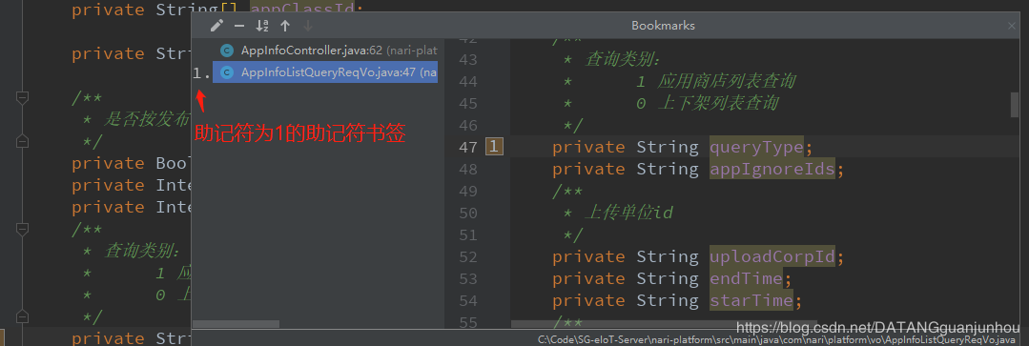Click the Bookmarks popup title
Viewport: 1029px width, 346px height.
(x=663, y=26)
